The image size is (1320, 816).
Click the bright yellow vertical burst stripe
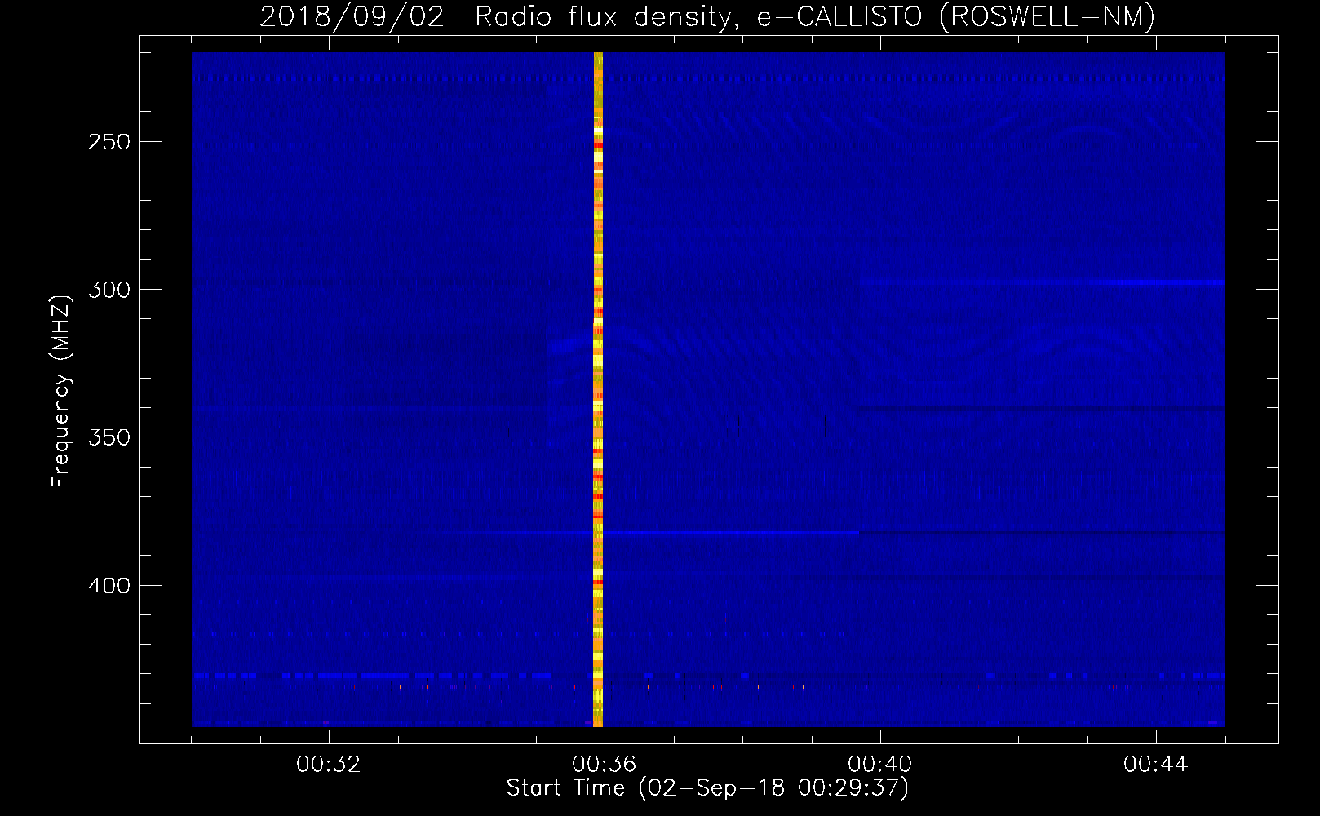(598, 389)
